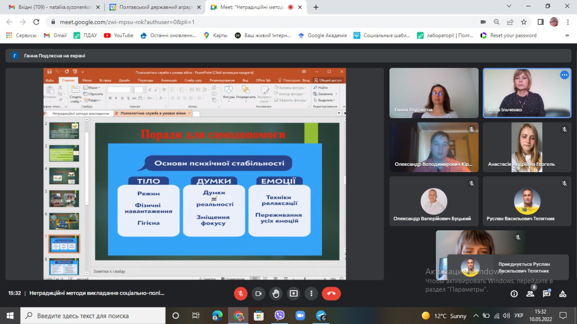Open a new Chrome tab
The image size is (577, 324).
[316, 7]
